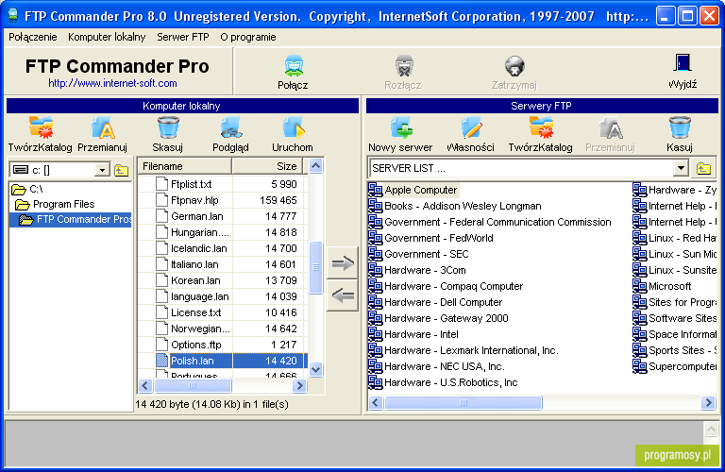
Task: Click upload right-arrow transfer button
Action: coord(343,263)
